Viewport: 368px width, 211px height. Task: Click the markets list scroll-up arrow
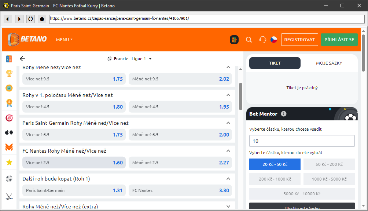click(240, 69)
